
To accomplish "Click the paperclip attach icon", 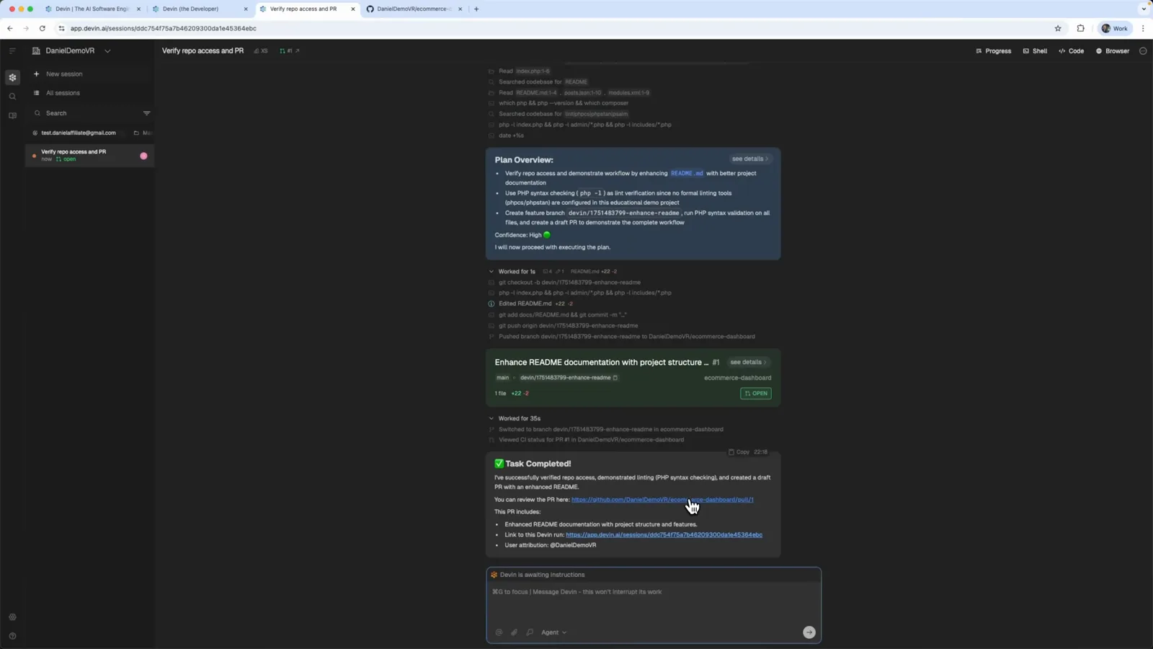I will 515,632.
